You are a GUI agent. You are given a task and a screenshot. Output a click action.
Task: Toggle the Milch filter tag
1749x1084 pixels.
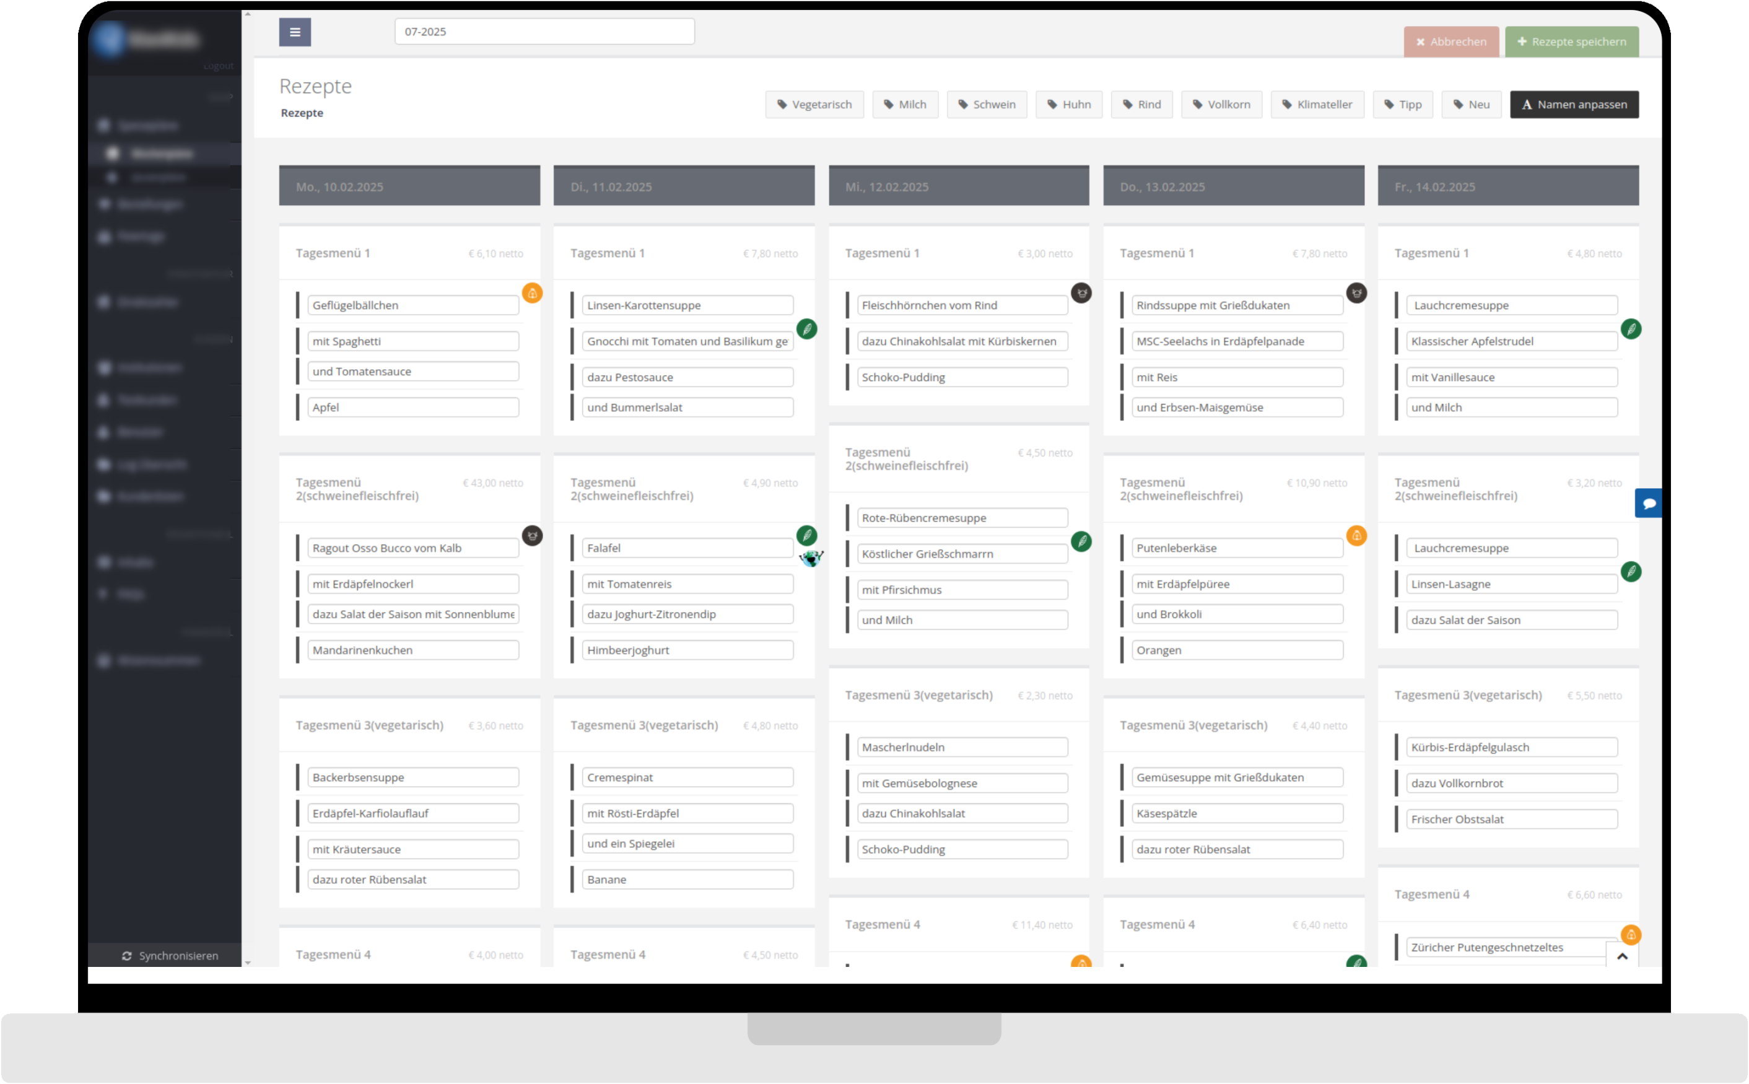click(x=905, y=104)
